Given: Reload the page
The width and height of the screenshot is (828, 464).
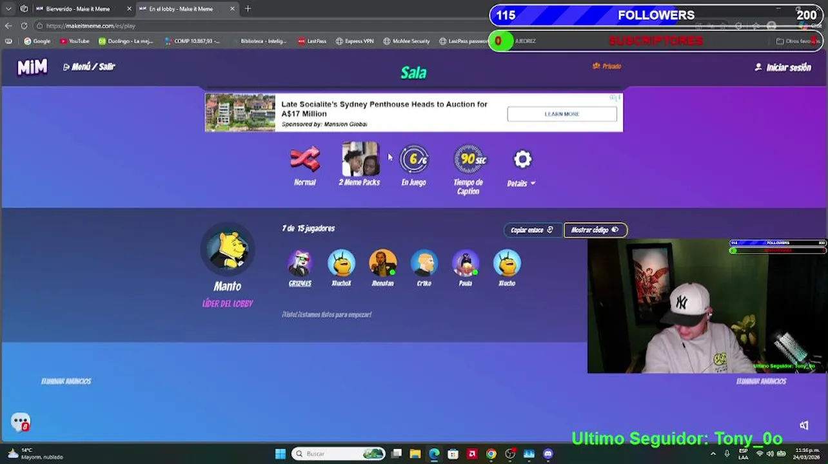Looking at the screenshot, I should (24, 26).
